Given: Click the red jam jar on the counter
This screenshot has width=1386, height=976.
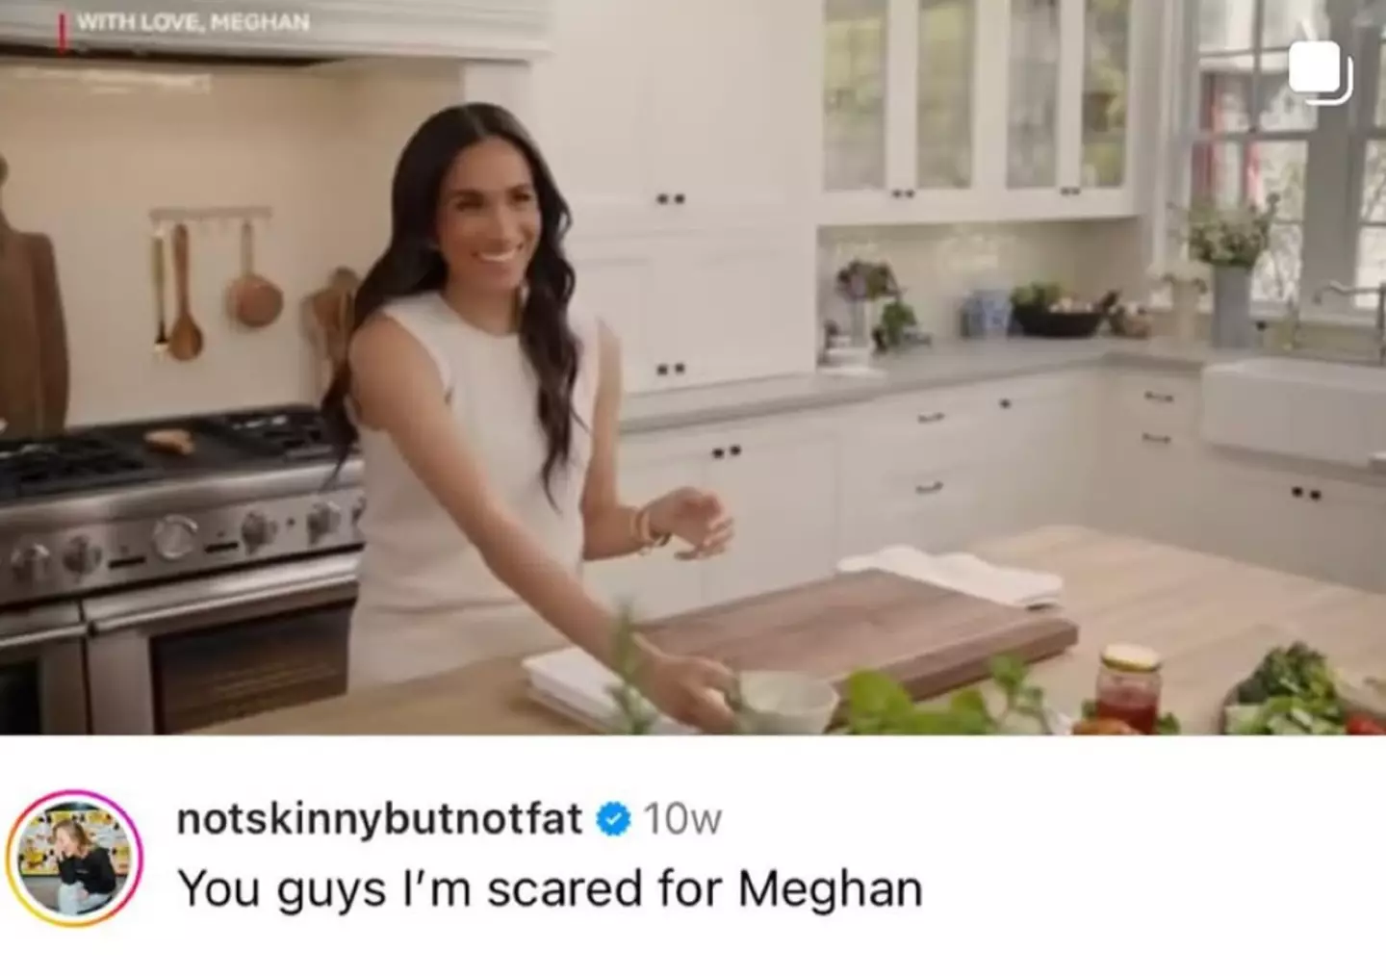Looking at the screenshot, I should pyautogui.click(x=1128, y=688).
